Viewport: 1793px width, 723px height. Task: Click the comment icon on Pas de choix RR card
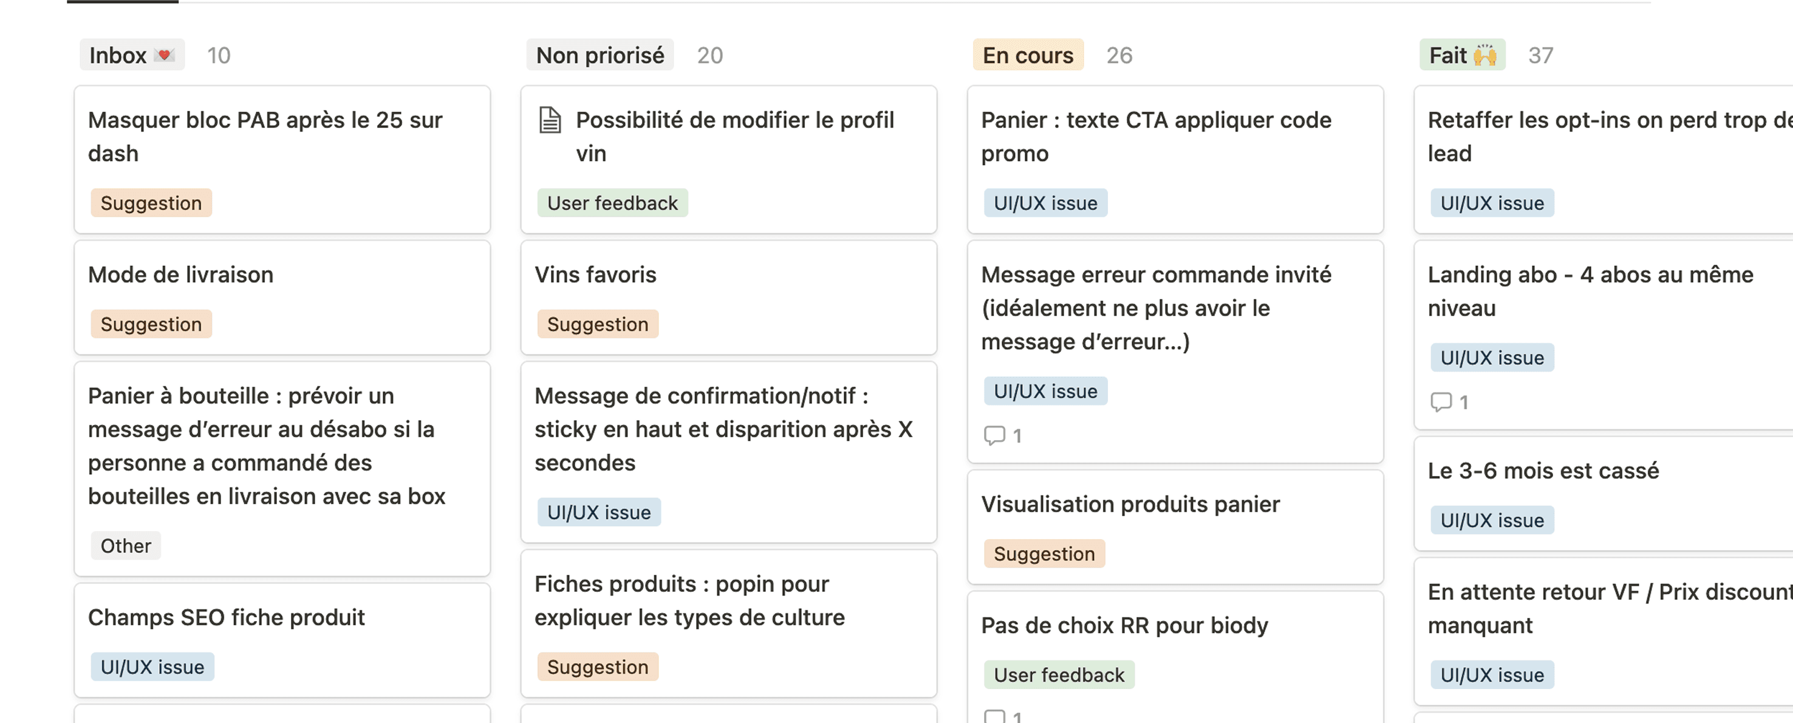point(994,716)
